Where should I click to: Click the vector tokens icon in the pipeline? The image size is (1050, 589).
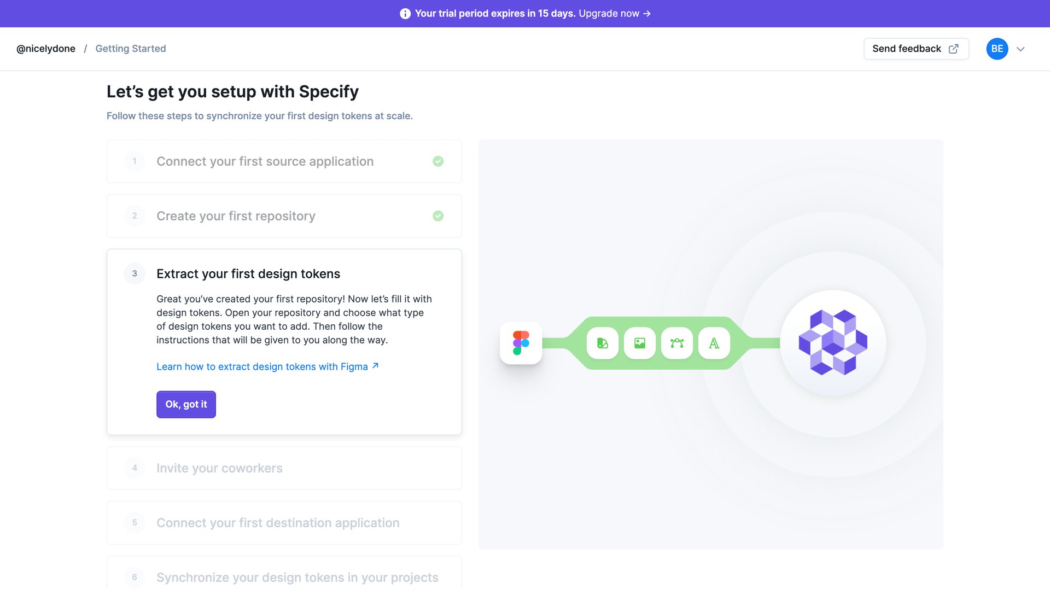click(676, 343)
